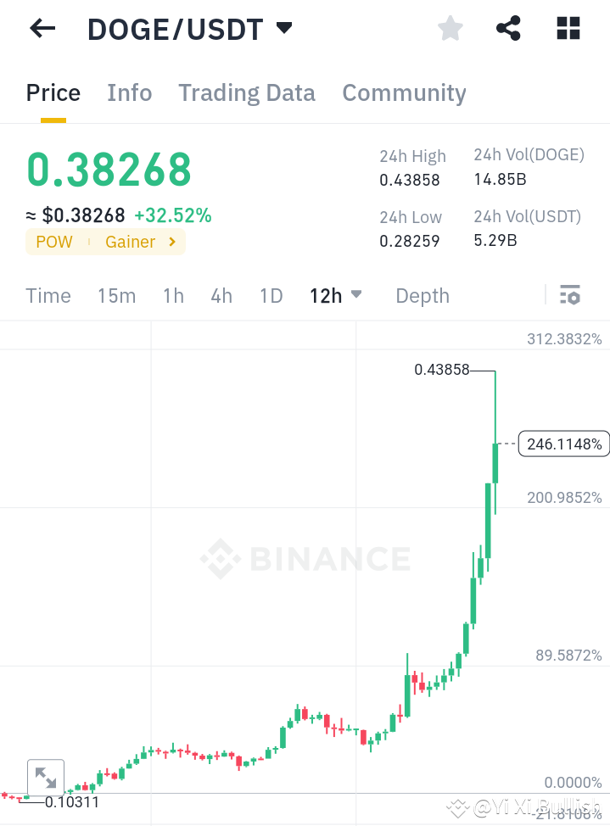Screen dimensions: 610x826
Task: View the Community tab
Action: (x=404, y=92)
